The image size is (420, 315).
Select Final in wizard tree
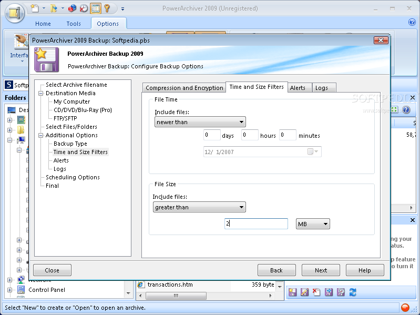click(x=52, y=186)
